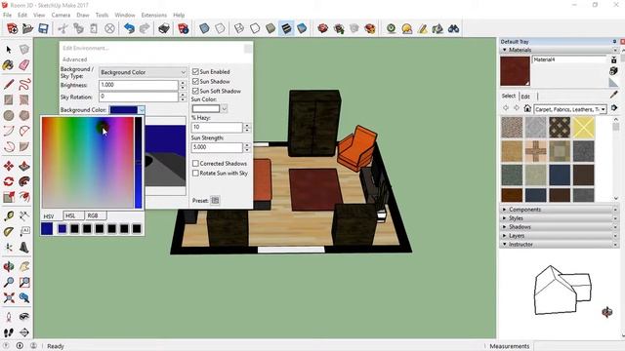Click the Open folder toolbar icon
Screen dimensions: 625x351
click(27, 28)
